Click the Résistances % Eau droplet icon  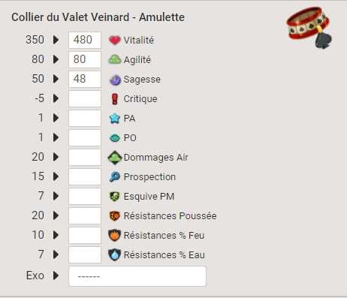coord(115,255)
